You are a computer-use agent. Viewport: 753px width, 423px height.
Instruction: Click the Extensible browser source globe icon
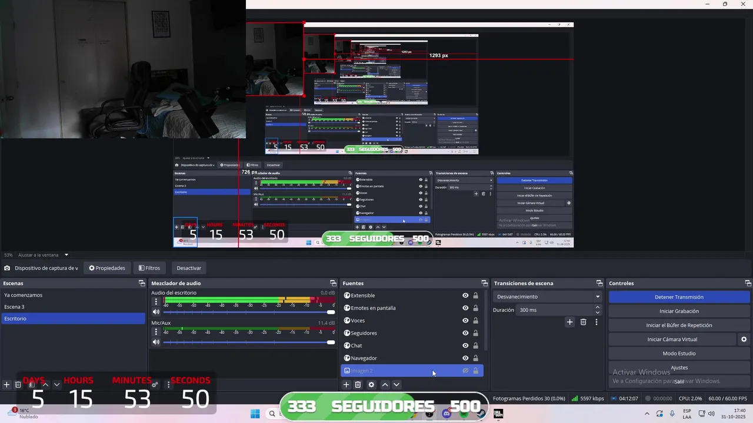[347, 296]
